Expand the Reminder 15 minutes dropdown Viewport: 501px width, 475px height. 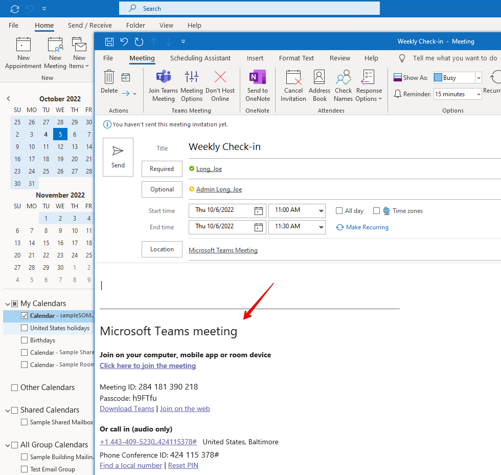pyautogui.click(x=478, y=94)
